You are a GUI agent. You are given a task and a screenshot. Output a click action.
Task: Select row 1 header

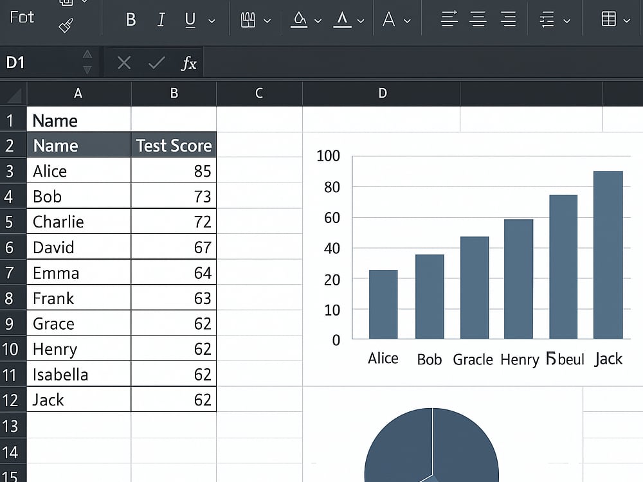tap(13, 120)
